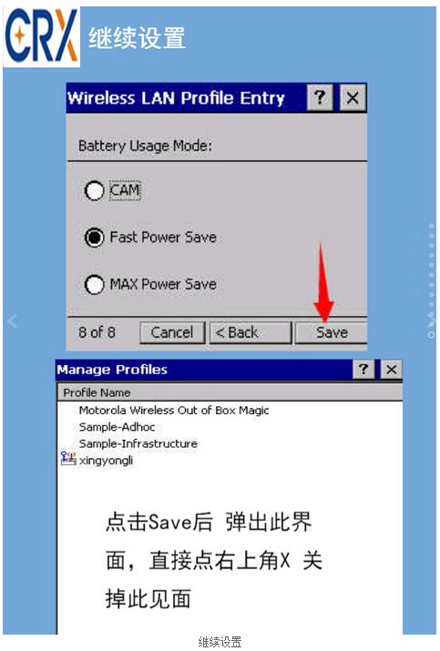Select the xingyongli profile entry
The image size is (440, 651).
point(106,461)
